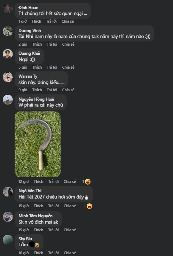Open Dương Vinh's avatar
Image resolution: width=173 pixels, height=256 pixels.
point(8,31)
